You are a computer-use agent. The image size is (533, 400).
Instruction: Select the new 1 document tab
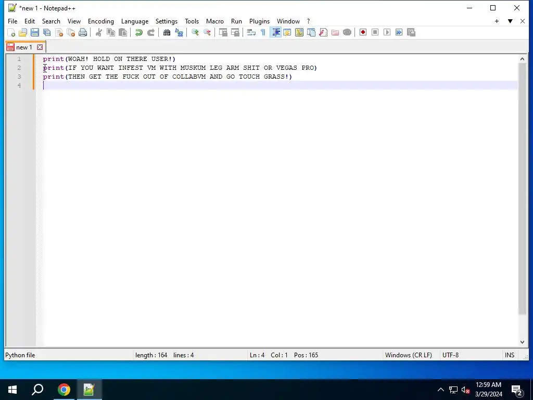(x=24, y=47)
